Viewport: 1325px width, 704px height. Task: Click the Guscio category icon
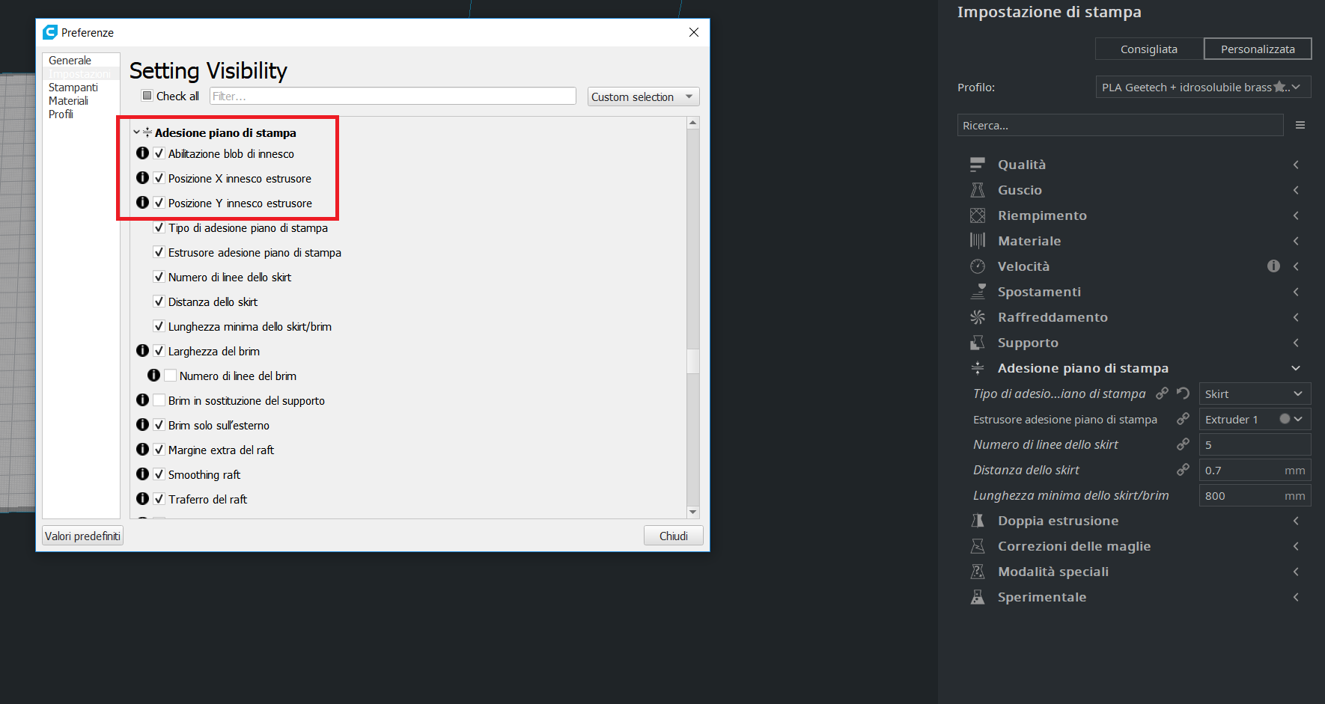pos(978,190)
